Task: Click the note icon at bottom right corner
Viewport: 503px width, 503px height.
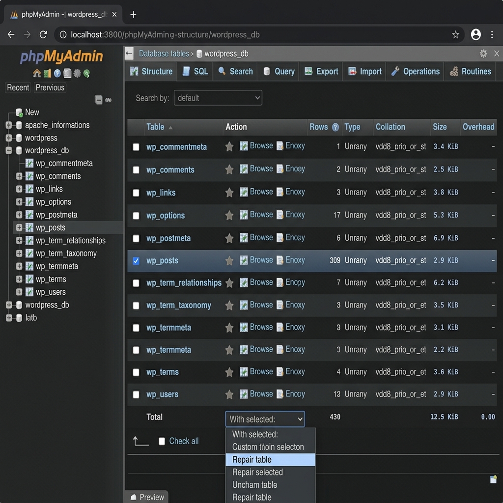Action: point(493,479)
